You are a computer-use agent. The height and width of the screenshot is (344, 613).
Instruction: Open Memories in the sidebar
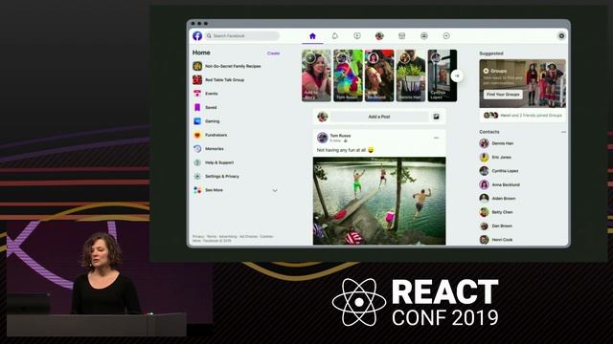(215, 149)
